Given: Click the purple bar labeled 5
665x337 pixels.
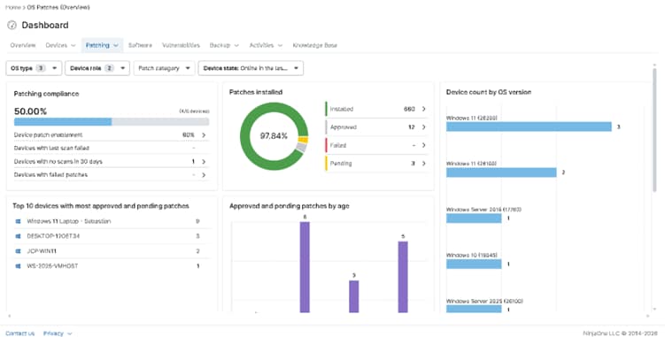Looking at the screenshot, I should pos(403,277).
